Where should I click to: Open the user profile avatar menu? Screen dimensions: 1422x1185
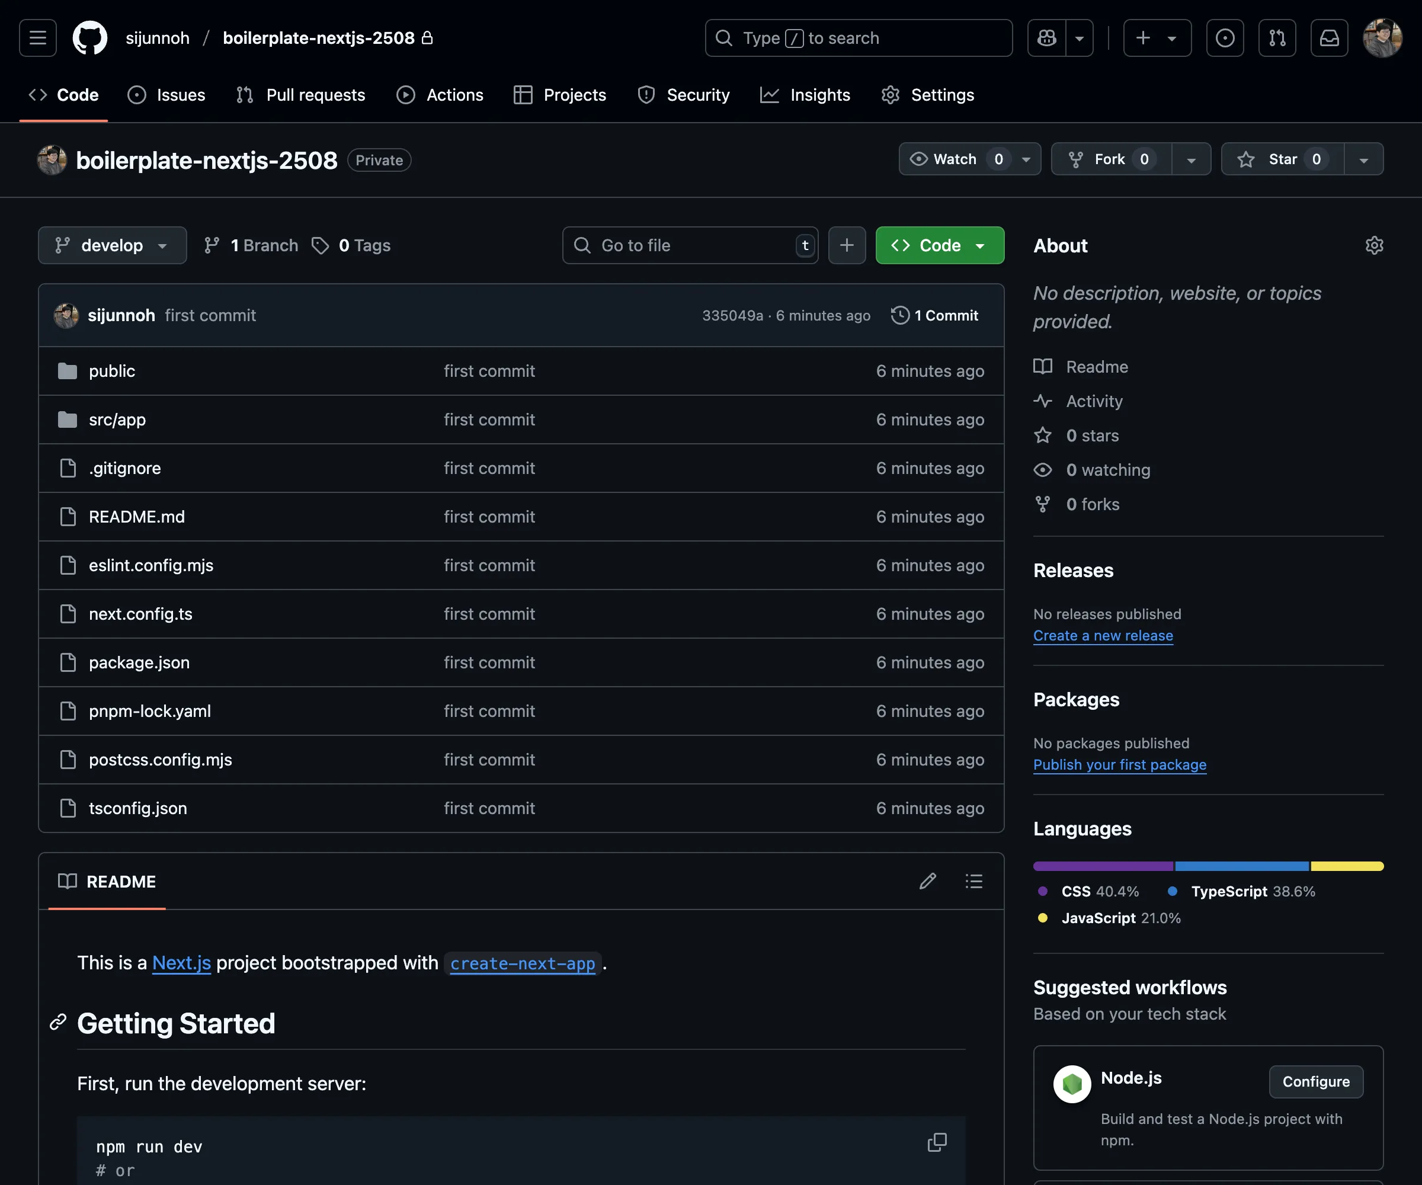coord(1382,38)
